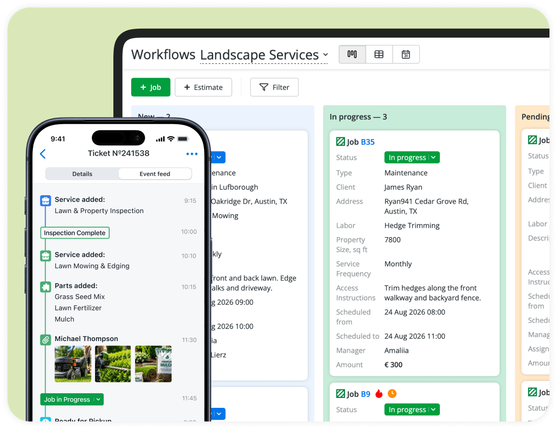Switch to the Details tab on the phone
This screenshot has height=429, width=557.
82,174
